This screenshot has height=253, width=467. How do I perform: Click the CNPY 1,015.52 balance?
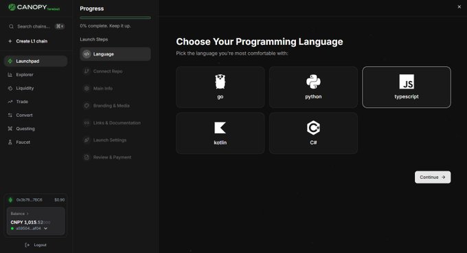click(30, 222)
